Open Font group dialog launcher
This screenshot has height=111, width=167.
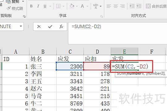coord(101,16)
